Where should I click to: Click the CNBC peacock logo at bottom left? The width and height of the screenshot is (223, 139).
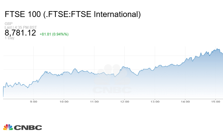tap(8, 127)
